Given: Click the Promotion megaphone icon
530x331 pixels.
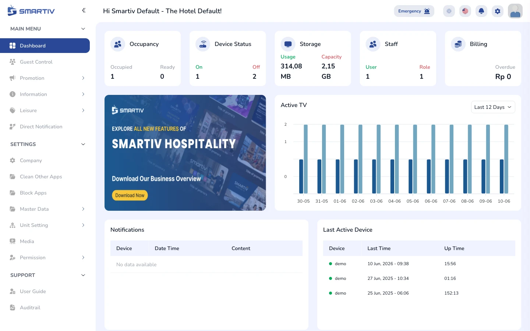Looking at the screenshot, I should click(13, 78).
